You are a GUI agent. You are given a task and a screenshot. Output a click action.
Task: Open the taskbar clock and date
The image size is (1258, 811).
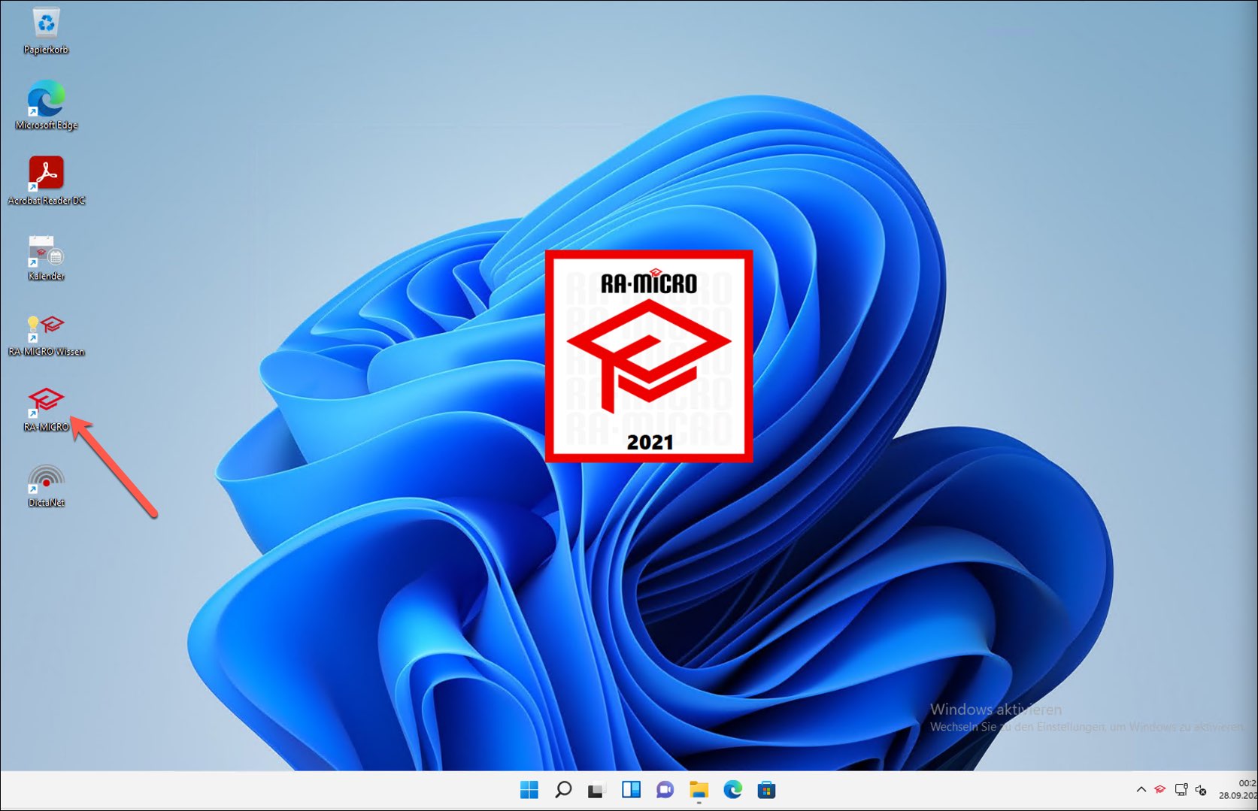tap(1238, 789)
